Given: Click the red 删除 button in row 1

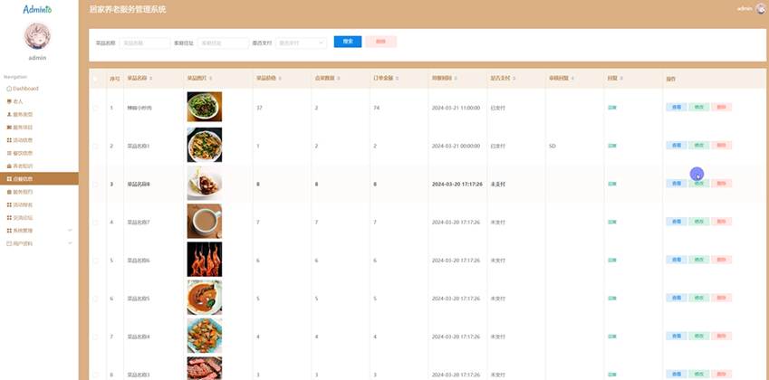Looking at the screenshot, I should [721, 108].
